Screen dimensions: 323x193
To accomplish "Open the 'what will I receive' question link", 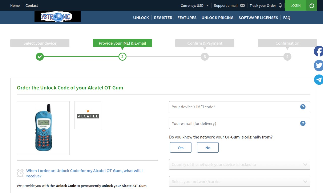I will point(85,173).
